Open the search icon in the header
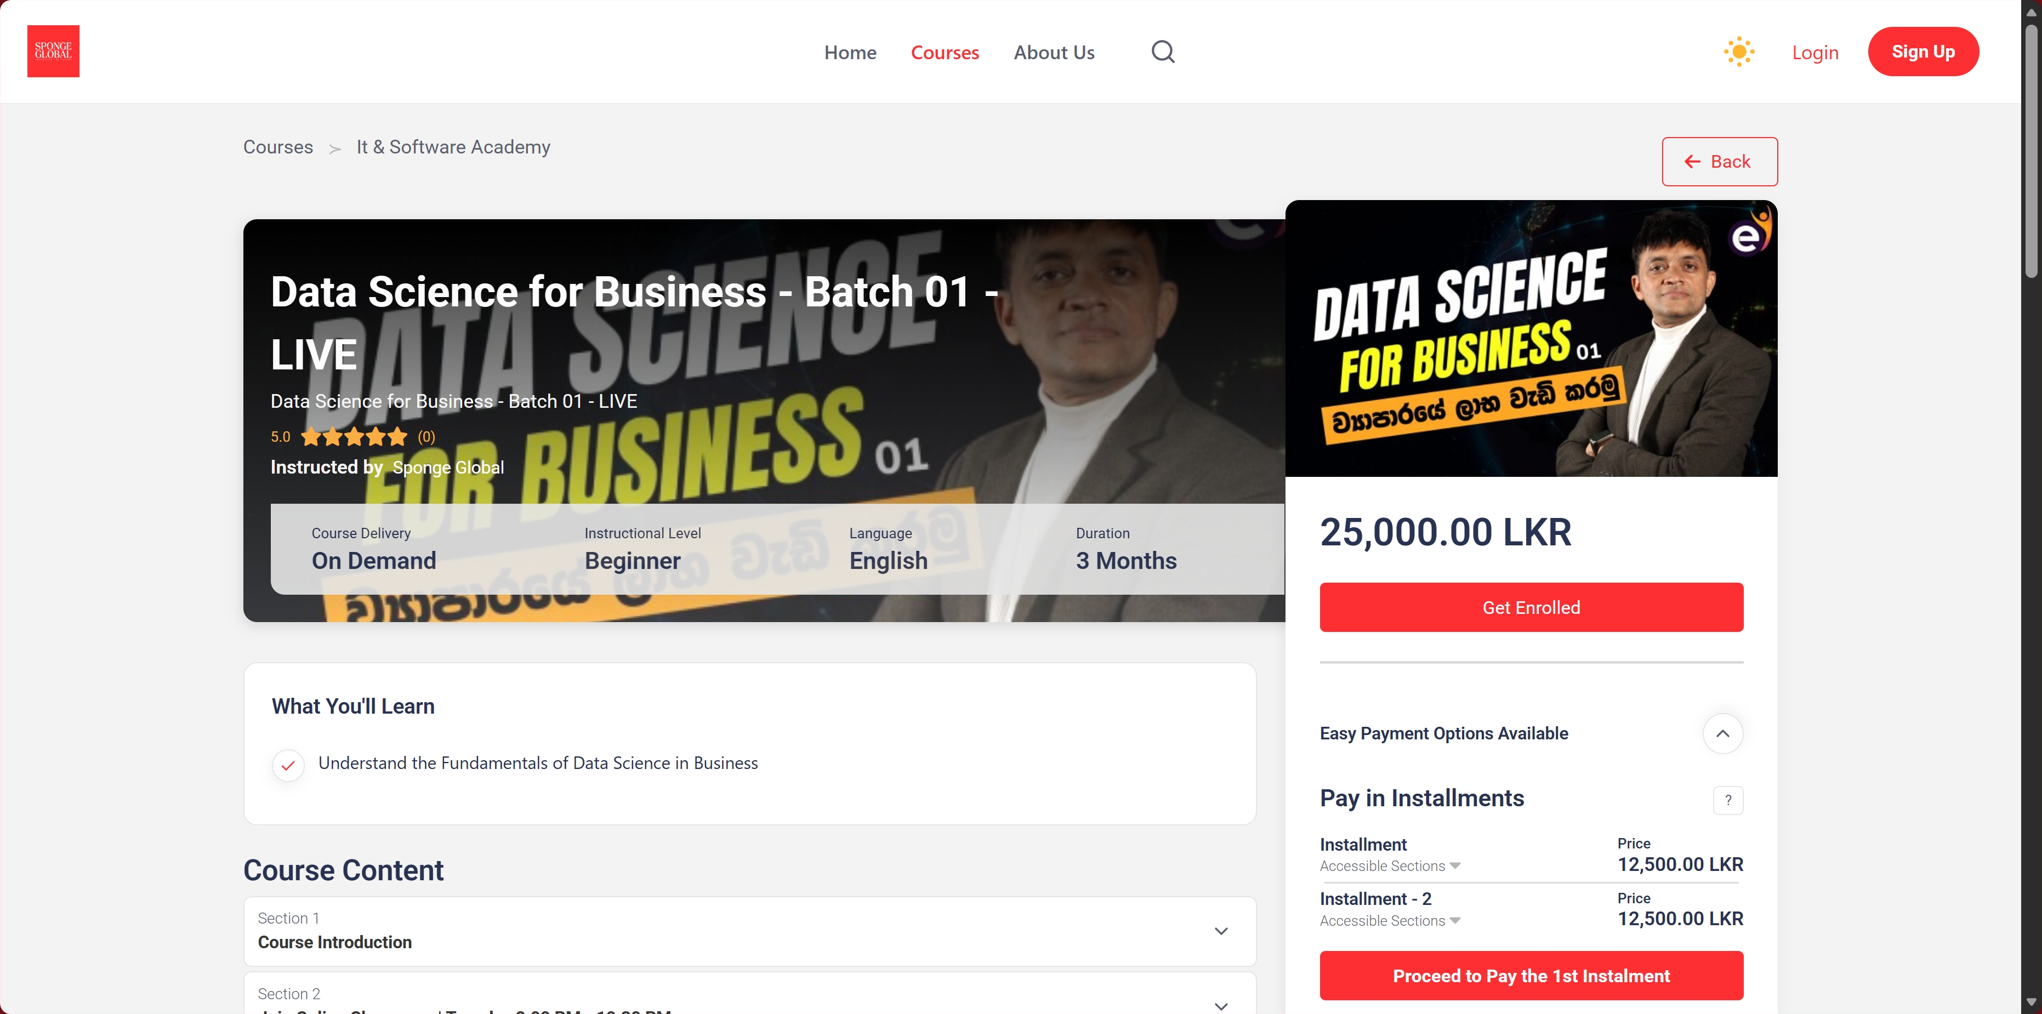 pyautogui.click(x=1162, y=52)
